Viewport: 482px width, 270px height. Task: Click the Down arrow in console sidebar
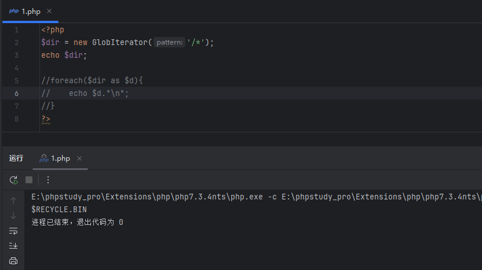click(x=13, y=216)
